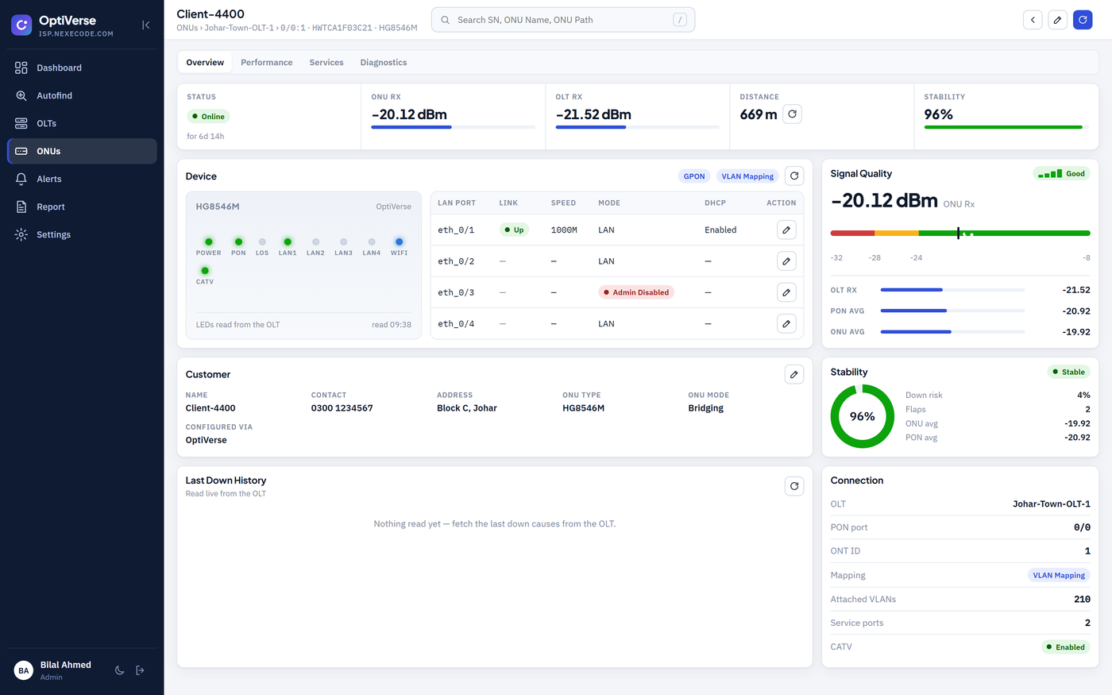Open Settings from the sidebar
The image size is (1112, 695).
click(x=82, y=235)
